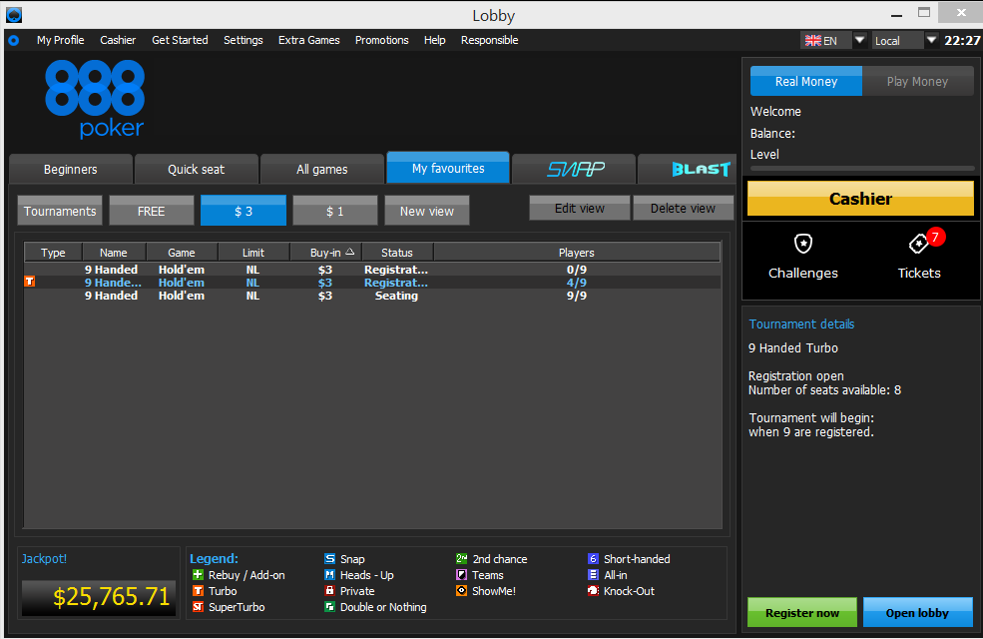This screenshot has width=983, height=639.
Task: Open the BLAST tab
Action: pyautogui.click(x=688, y=169)
